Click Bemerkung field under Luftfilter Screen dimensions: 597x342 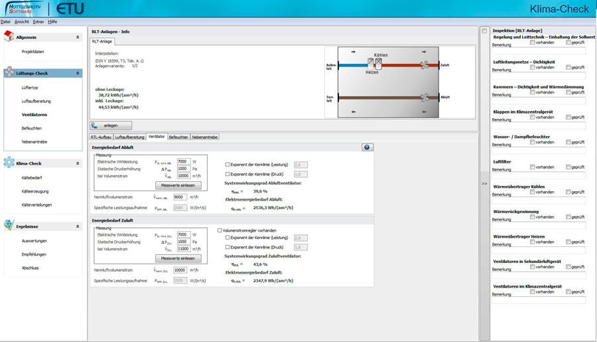pyautogui.click(x=539, y=175)
